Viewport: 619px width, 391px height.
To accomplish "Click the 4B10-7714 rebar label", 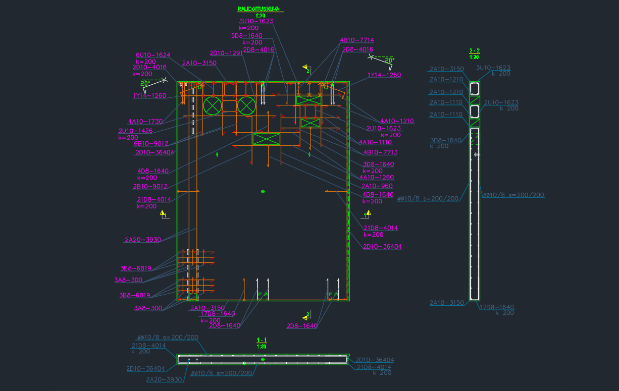I will [357, 40].
